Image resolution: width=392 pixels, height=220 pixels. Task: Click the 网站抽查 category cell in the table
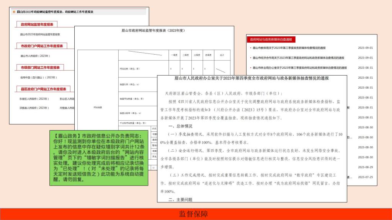click(x=98, y=107)
